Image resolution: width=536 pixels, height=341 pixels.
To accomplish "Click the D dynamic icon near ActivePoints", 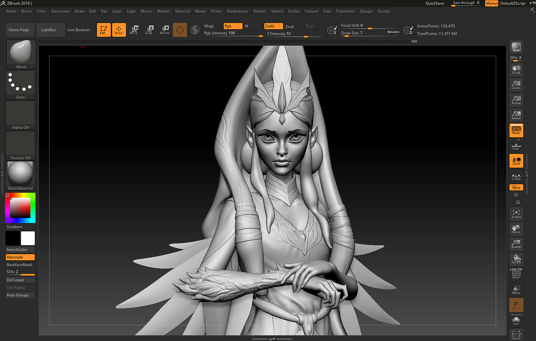I will 407,30.
